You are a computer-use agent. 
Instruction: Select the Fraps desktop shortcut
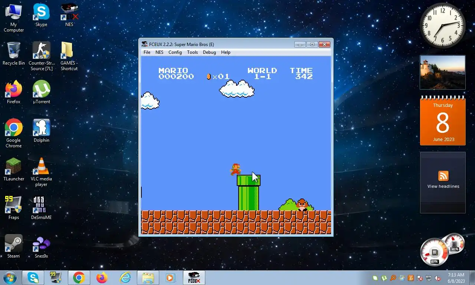(14, 208)
